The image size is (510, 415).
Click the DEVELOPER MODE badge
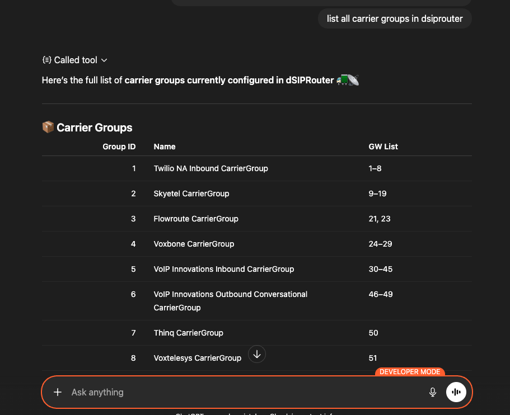click(410, 372)
